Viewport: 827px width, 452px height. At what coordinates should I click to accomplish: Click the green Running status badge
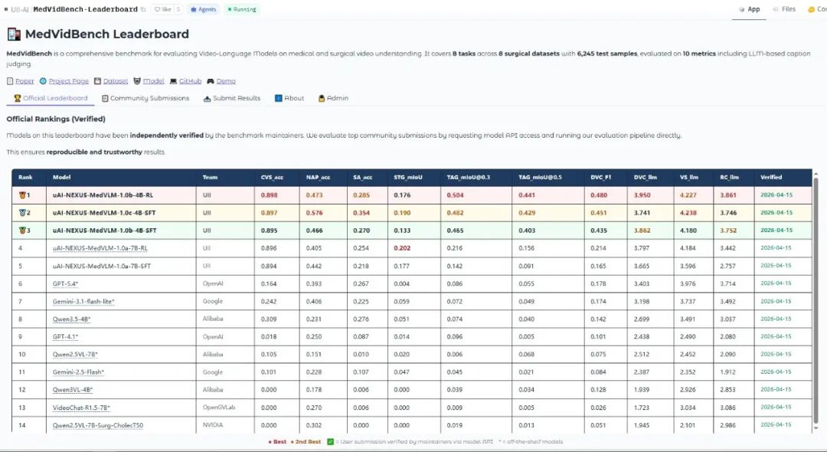(241, 9)
